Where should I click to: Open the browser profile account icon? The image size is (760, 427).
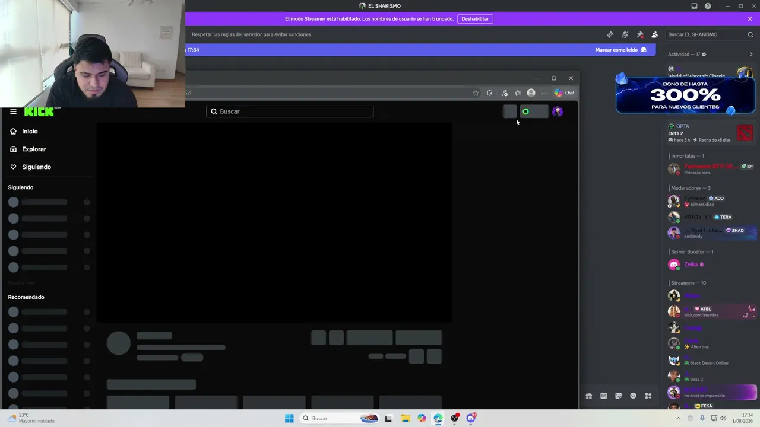click(x=531, y=93)
